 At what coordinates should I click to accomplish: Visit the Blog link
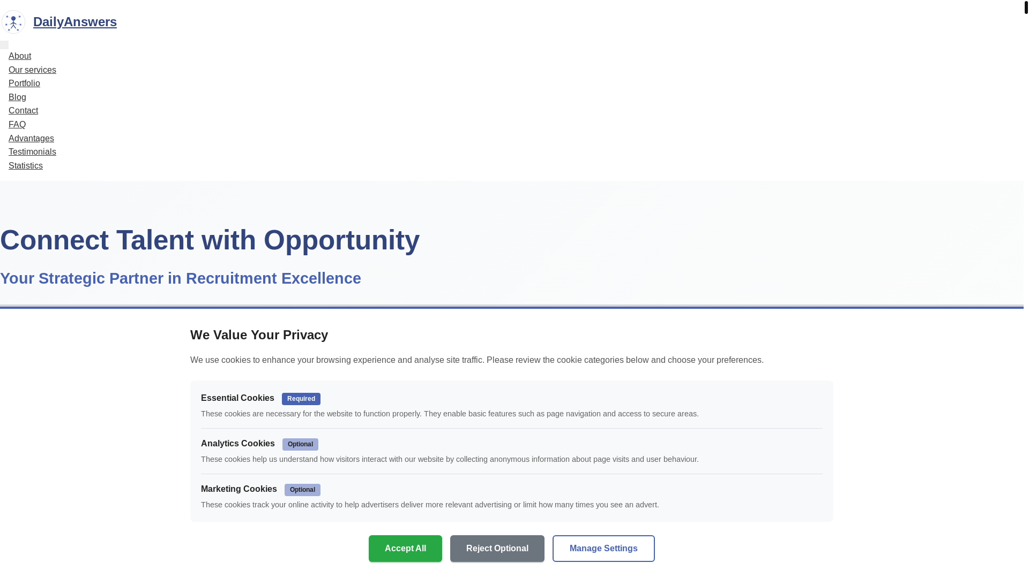pyautogui.click(x=17, y=97)
